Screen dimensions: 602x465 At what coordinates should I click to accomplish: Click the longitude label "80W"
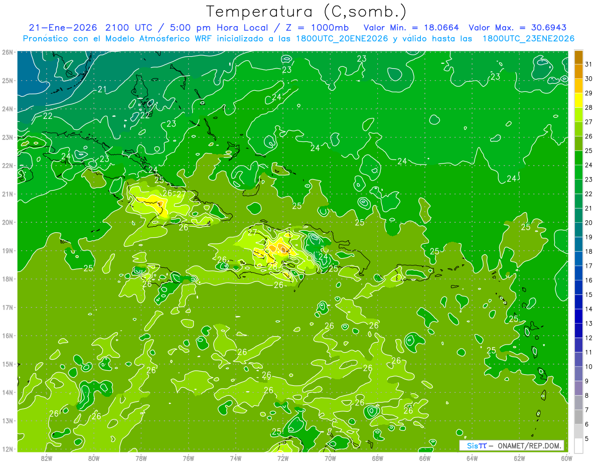tap(94, 457)
